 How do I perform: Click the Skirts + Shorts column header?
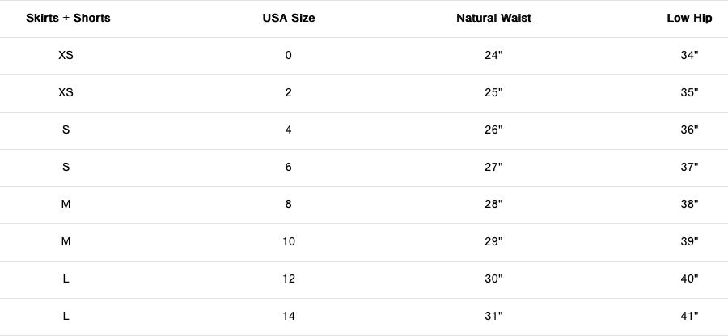point(68,18)
